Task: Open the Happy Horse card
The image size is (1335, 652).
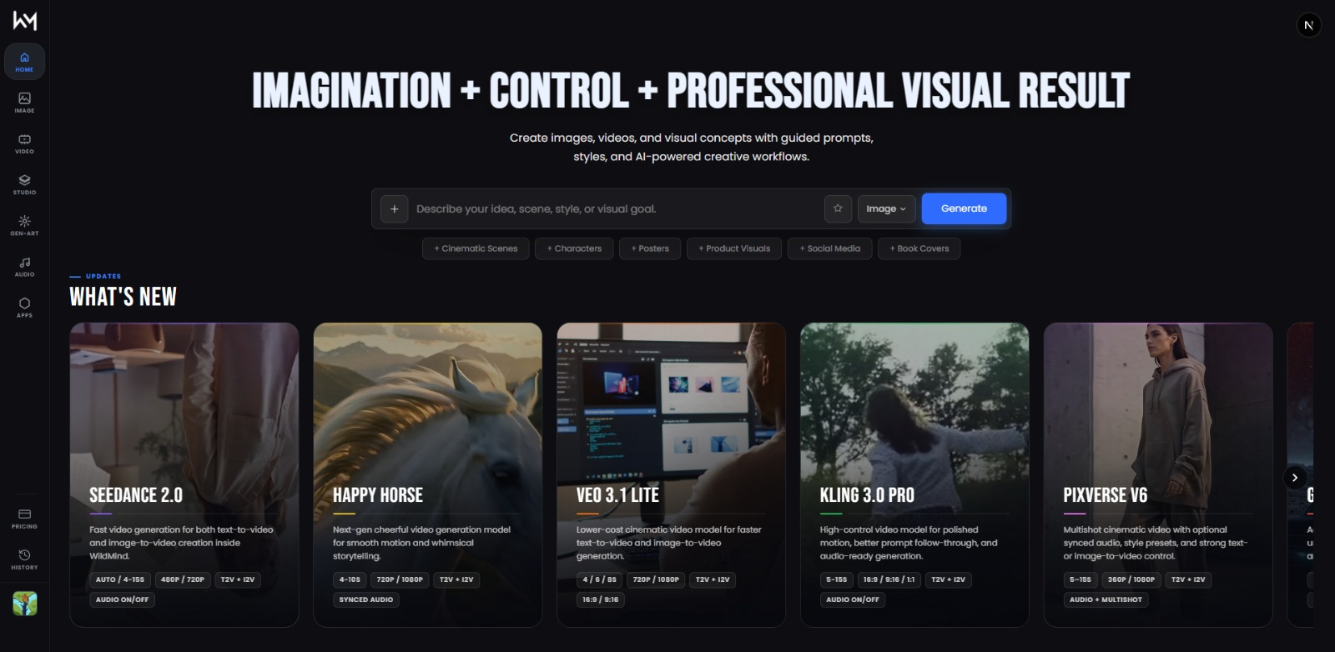Action: click(428, 474)
